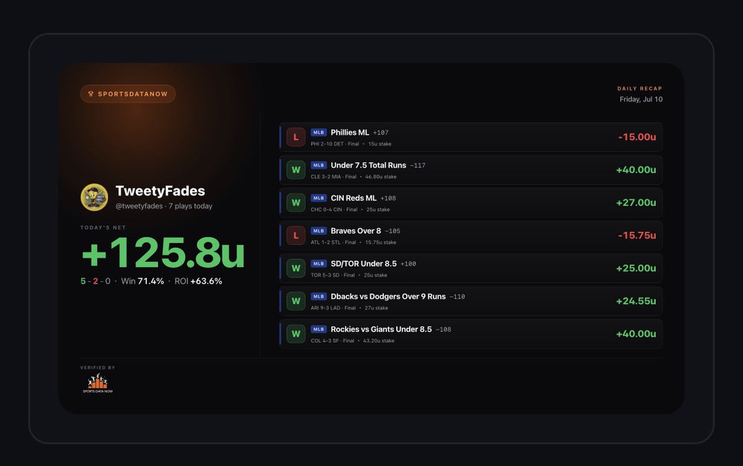Click the -110 odds value

pos(457,297)
